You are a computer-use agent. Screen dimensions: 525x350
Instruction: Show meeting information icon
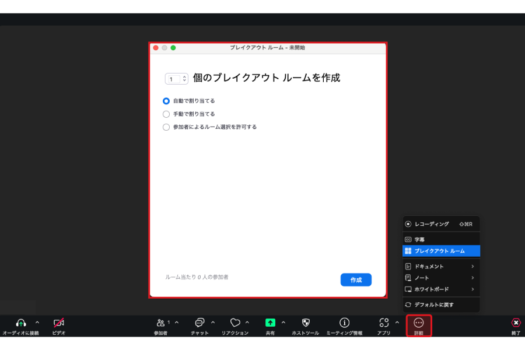point(344,323)
